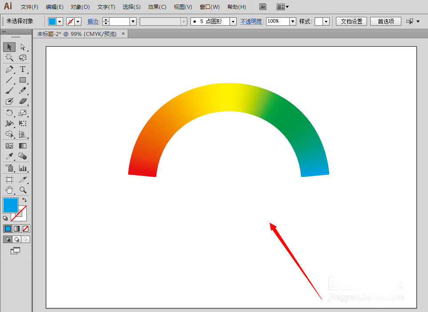The width and height of the screenshot is (428, 312).
Task: Select the Column Graph tool
Action: [x=23, y=168]
